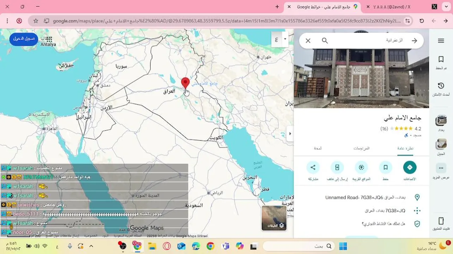The height and width of the screenshot is (254, 453).
Task: Click the site settings icon in address bar
Action: click(408, 21)
